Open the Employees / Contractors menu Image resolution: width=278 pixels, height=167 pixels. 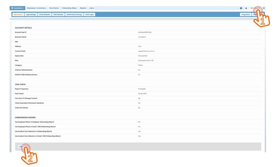[x=36, y=8]
